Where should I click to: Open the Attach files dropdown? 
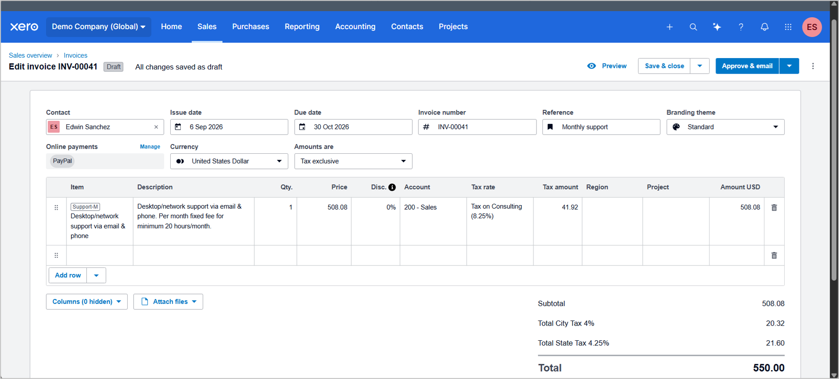pyautogui.click(x=168, y=302)
